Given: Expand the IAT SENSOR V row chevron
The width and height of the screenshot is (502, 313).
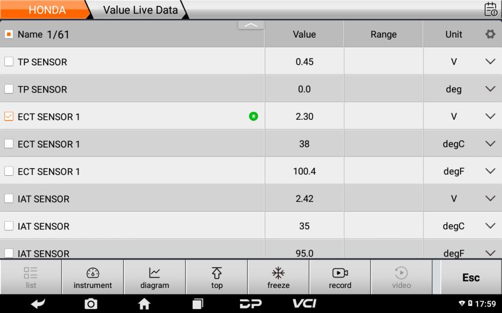Looking at the screenshot, I should pyautogui.click(x=490, y=198).
